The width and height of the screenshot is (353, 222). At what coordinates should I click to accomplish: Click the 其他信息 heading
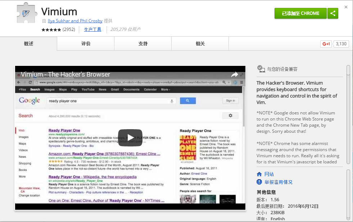266,192
